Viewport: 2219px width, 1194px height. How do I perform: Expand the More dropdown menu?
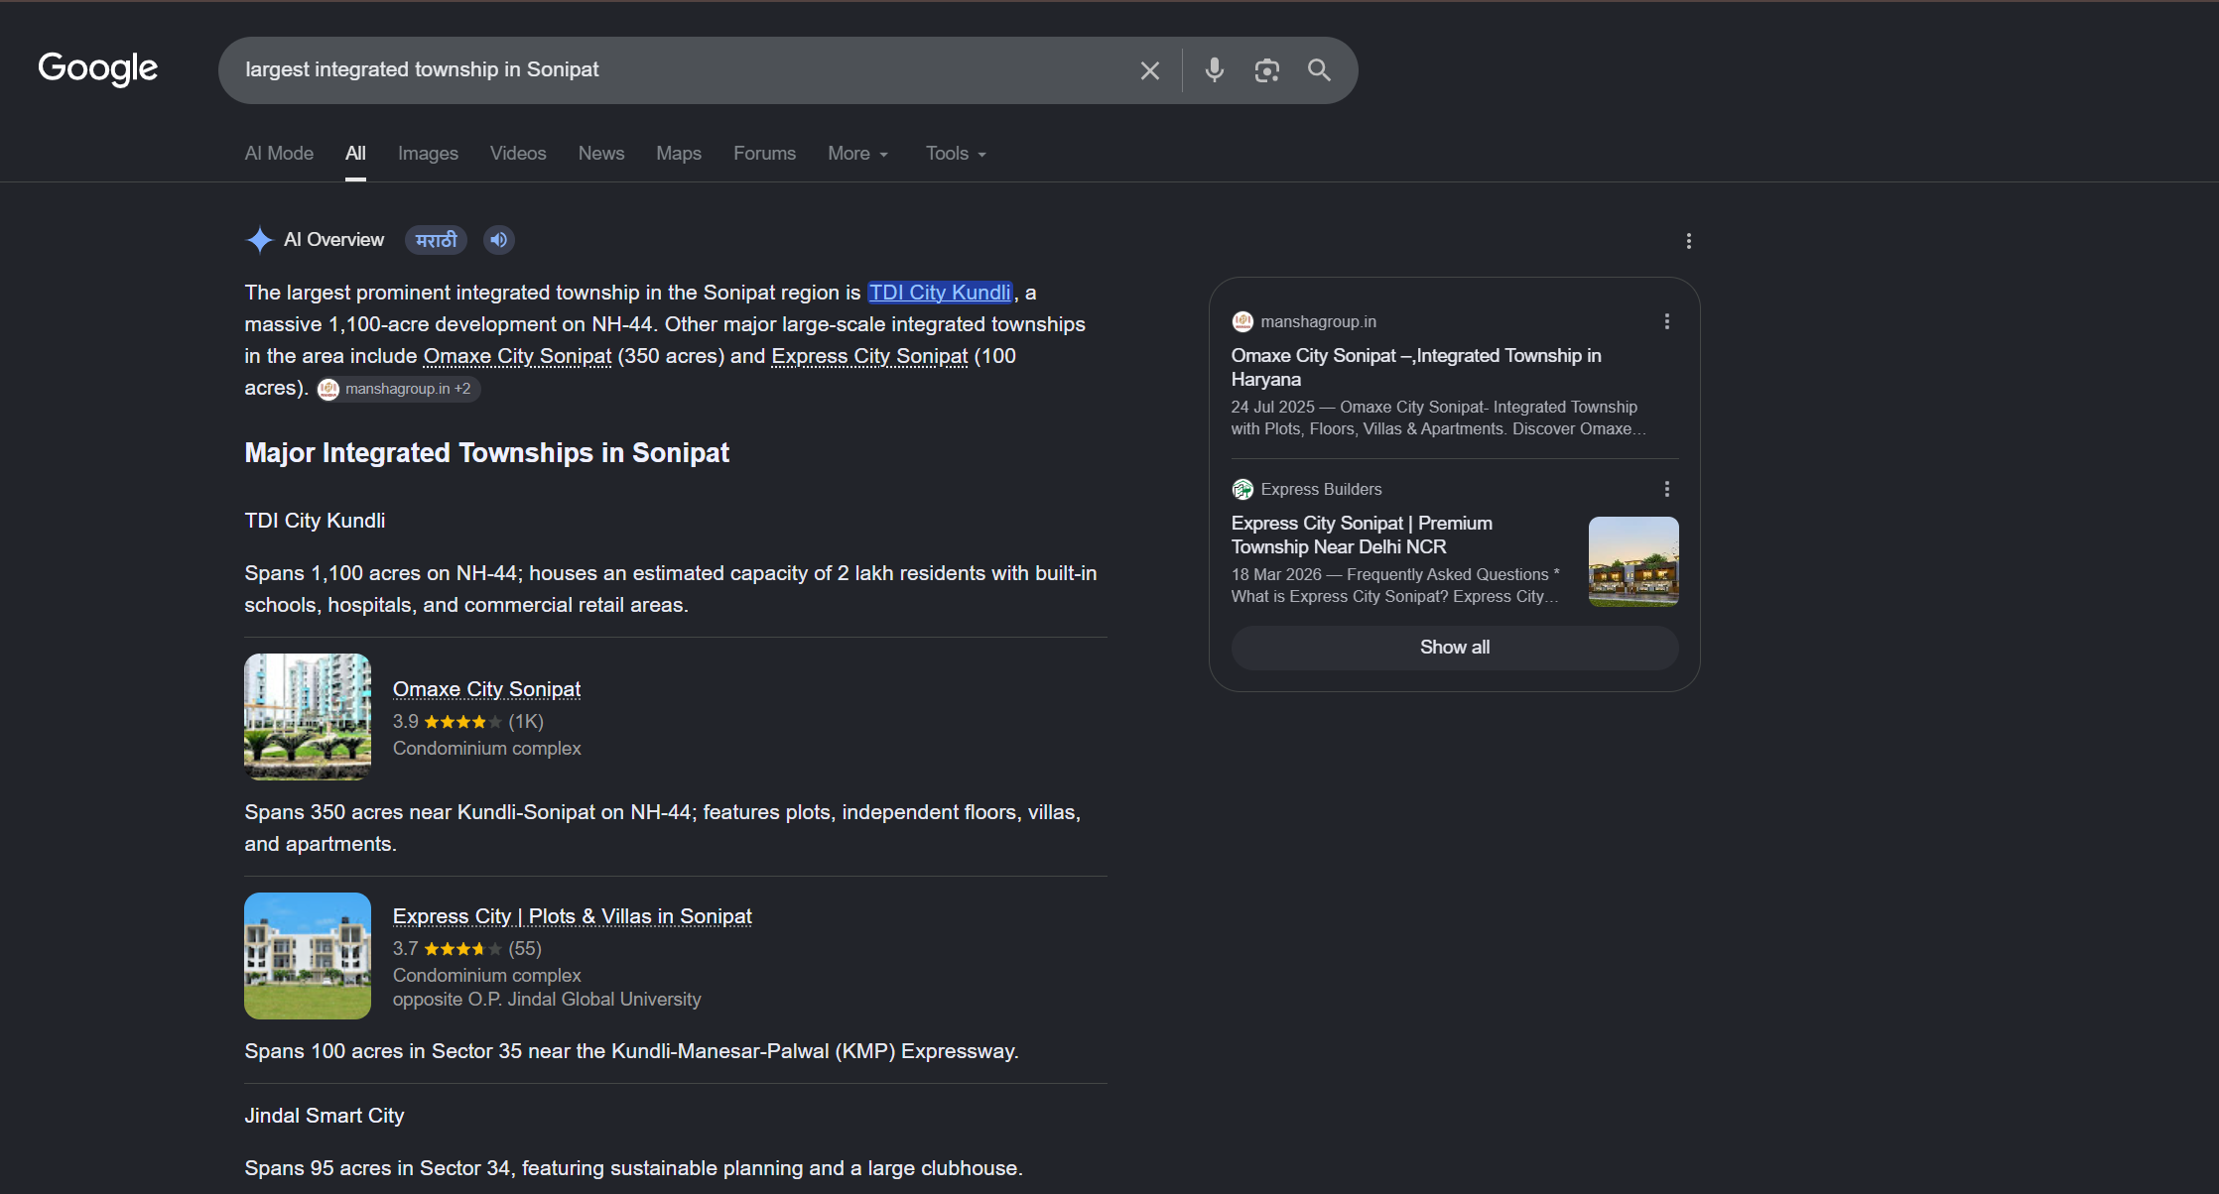tap(858, 154)
